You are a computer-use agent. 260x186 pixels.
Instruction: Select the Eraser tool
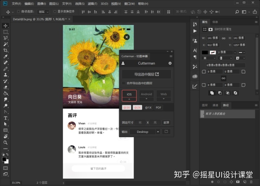[5, 87]
